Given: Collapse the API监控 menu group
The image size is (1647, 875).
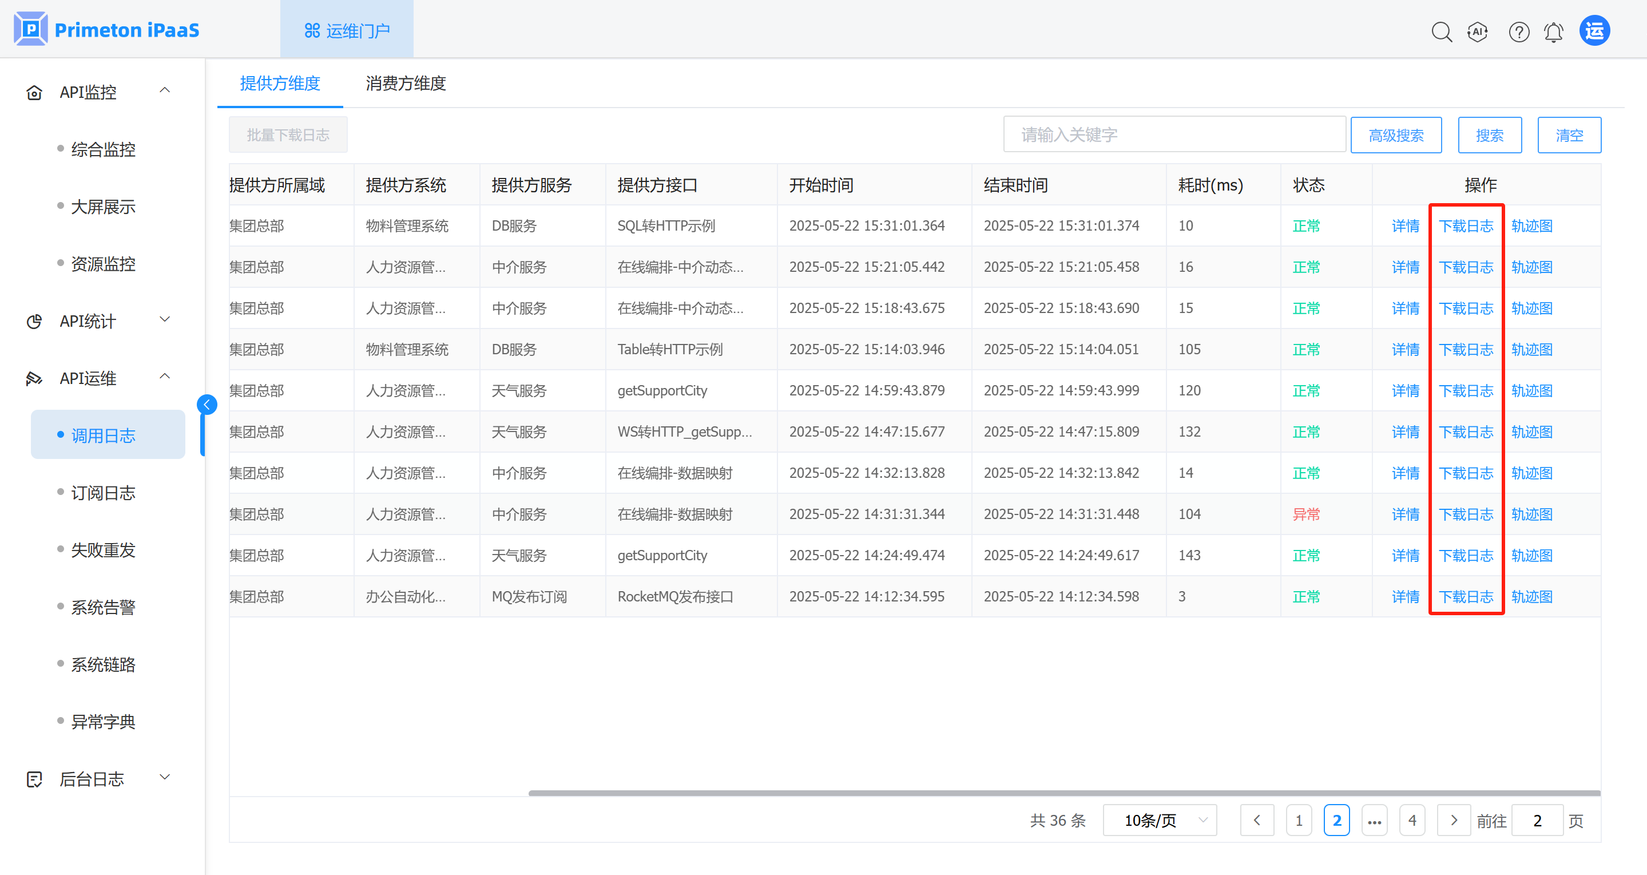Looking at the screenshot, I should pos(164,91).
